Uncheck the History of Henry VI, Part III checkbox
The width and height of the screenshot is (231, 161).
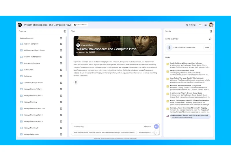(61, 122)
